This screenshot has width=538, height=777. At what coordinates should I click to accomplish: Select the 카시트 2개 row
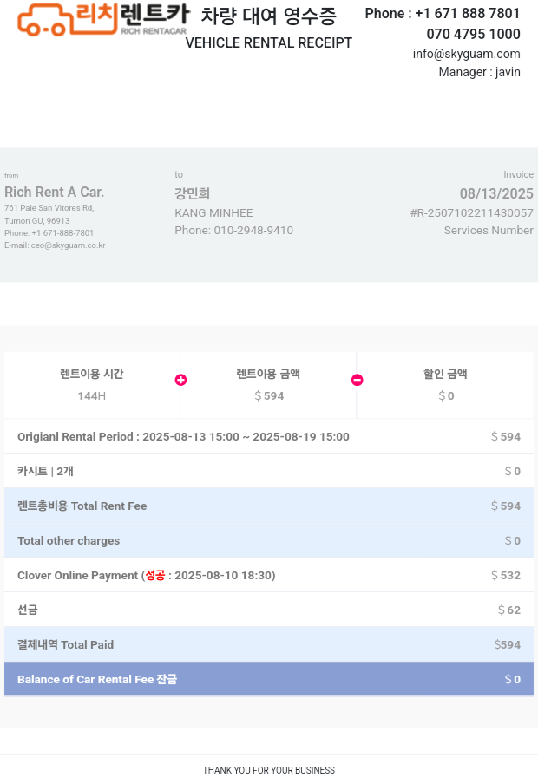[x=268, y=471]
